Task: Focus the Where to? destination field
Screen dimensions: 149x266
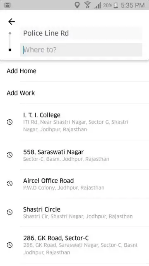Action: pos(81,50)
